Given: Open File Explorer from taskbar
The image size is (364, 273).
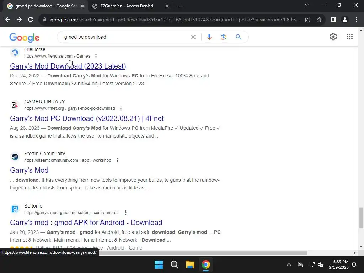Looking at the screenshot, I should 190,264.
